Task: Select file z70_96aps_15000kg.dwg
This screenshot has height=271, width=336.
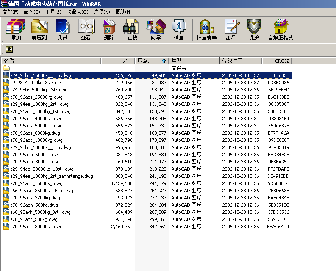Action: 147,183
